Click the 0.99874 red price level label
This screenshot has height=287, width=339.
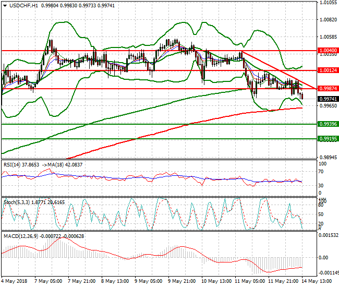tap(328, 89)
